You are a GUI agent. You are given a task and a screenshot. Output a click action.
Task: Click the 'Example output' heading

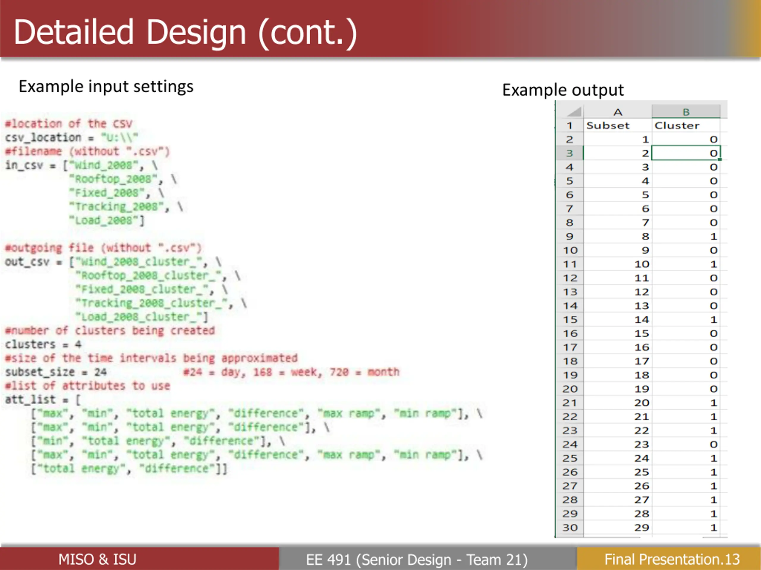tap(563, 90)
